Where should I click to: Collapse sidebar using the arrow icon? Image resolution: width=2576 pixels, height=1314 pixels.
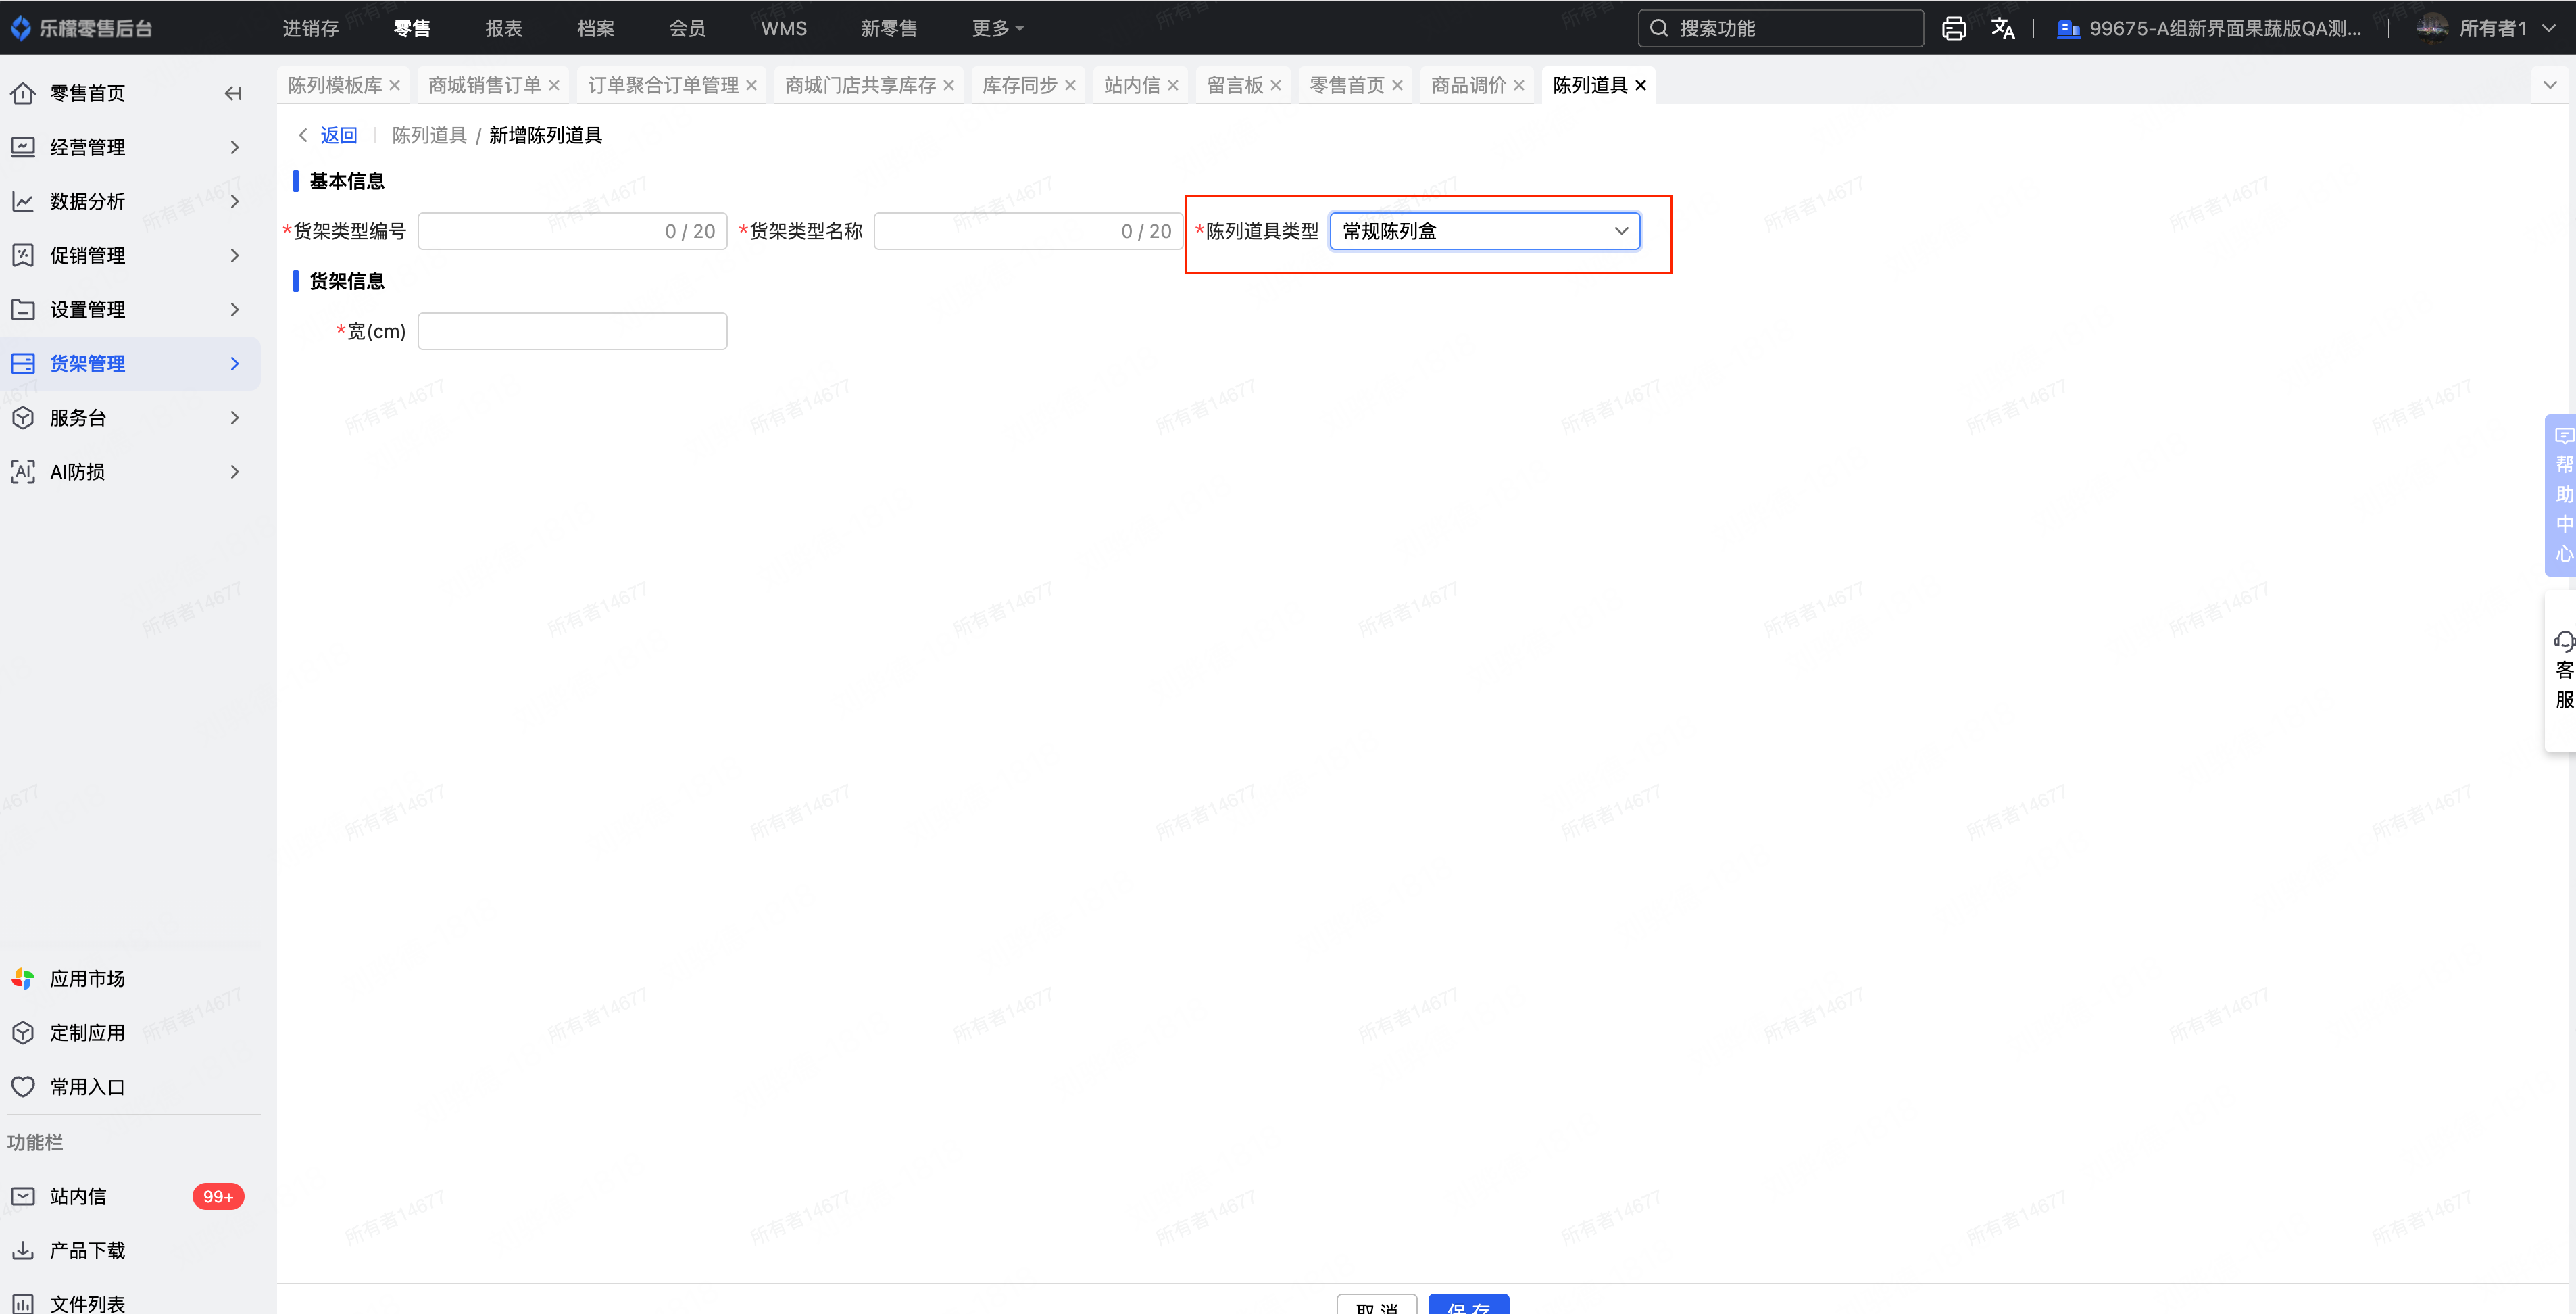[233, 93]
